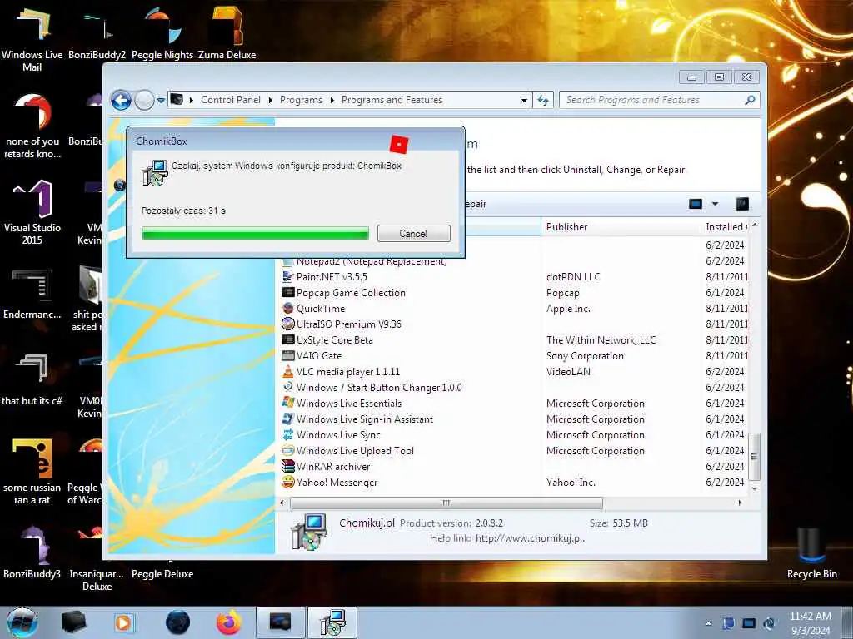Open the Recycle Bin desktop icon
This screenshot has height=639, width=853.
pyautogui.click(x=811, y=553)
